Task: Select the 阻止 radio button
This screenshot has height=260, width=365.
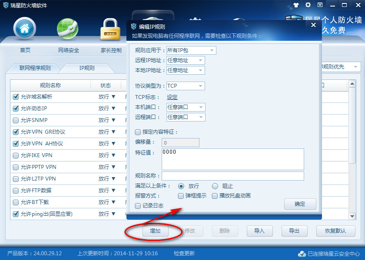Action: [215, 186]
